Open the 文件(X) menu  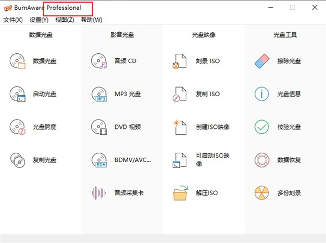(13, 20)
